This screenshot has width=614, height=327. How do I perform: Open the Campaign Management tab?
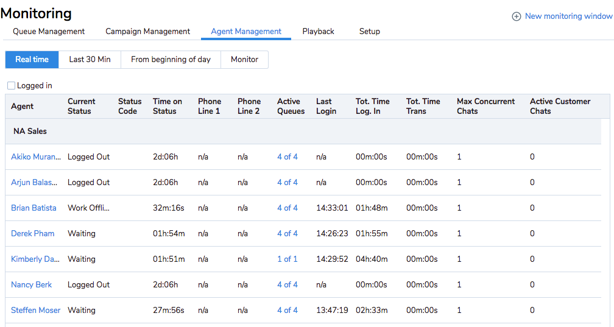(147, 31)
